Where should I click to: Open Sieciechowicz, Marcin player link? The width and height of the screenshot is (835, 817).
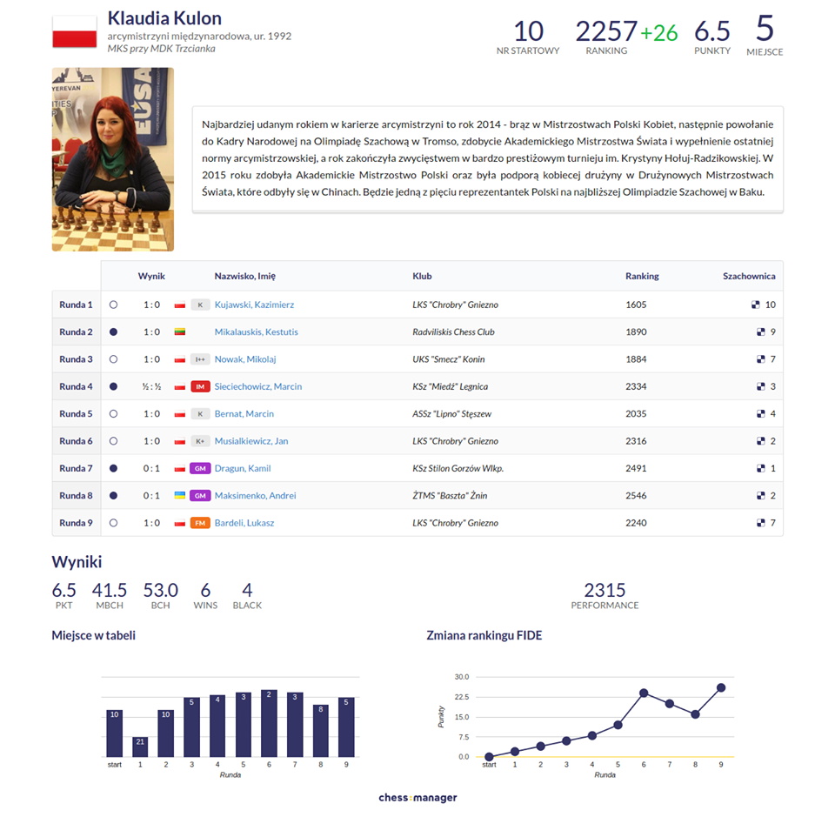[257, 386]
